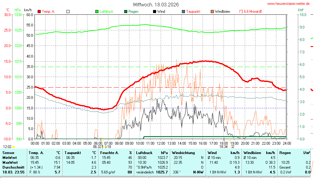Click the chart title Mittwoch, 18.03.2026
Viewport: 314px width, 178px height.
pyautogui.click(x=156, y=5)
